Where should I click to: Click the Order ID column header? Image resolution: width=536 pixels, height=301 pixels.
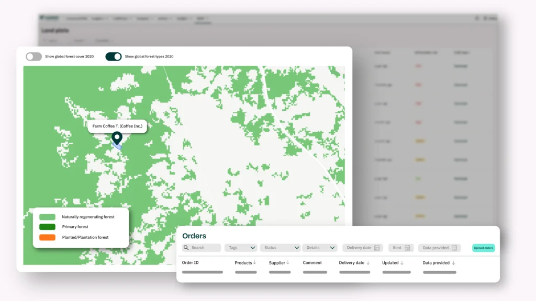coord(191,263)
